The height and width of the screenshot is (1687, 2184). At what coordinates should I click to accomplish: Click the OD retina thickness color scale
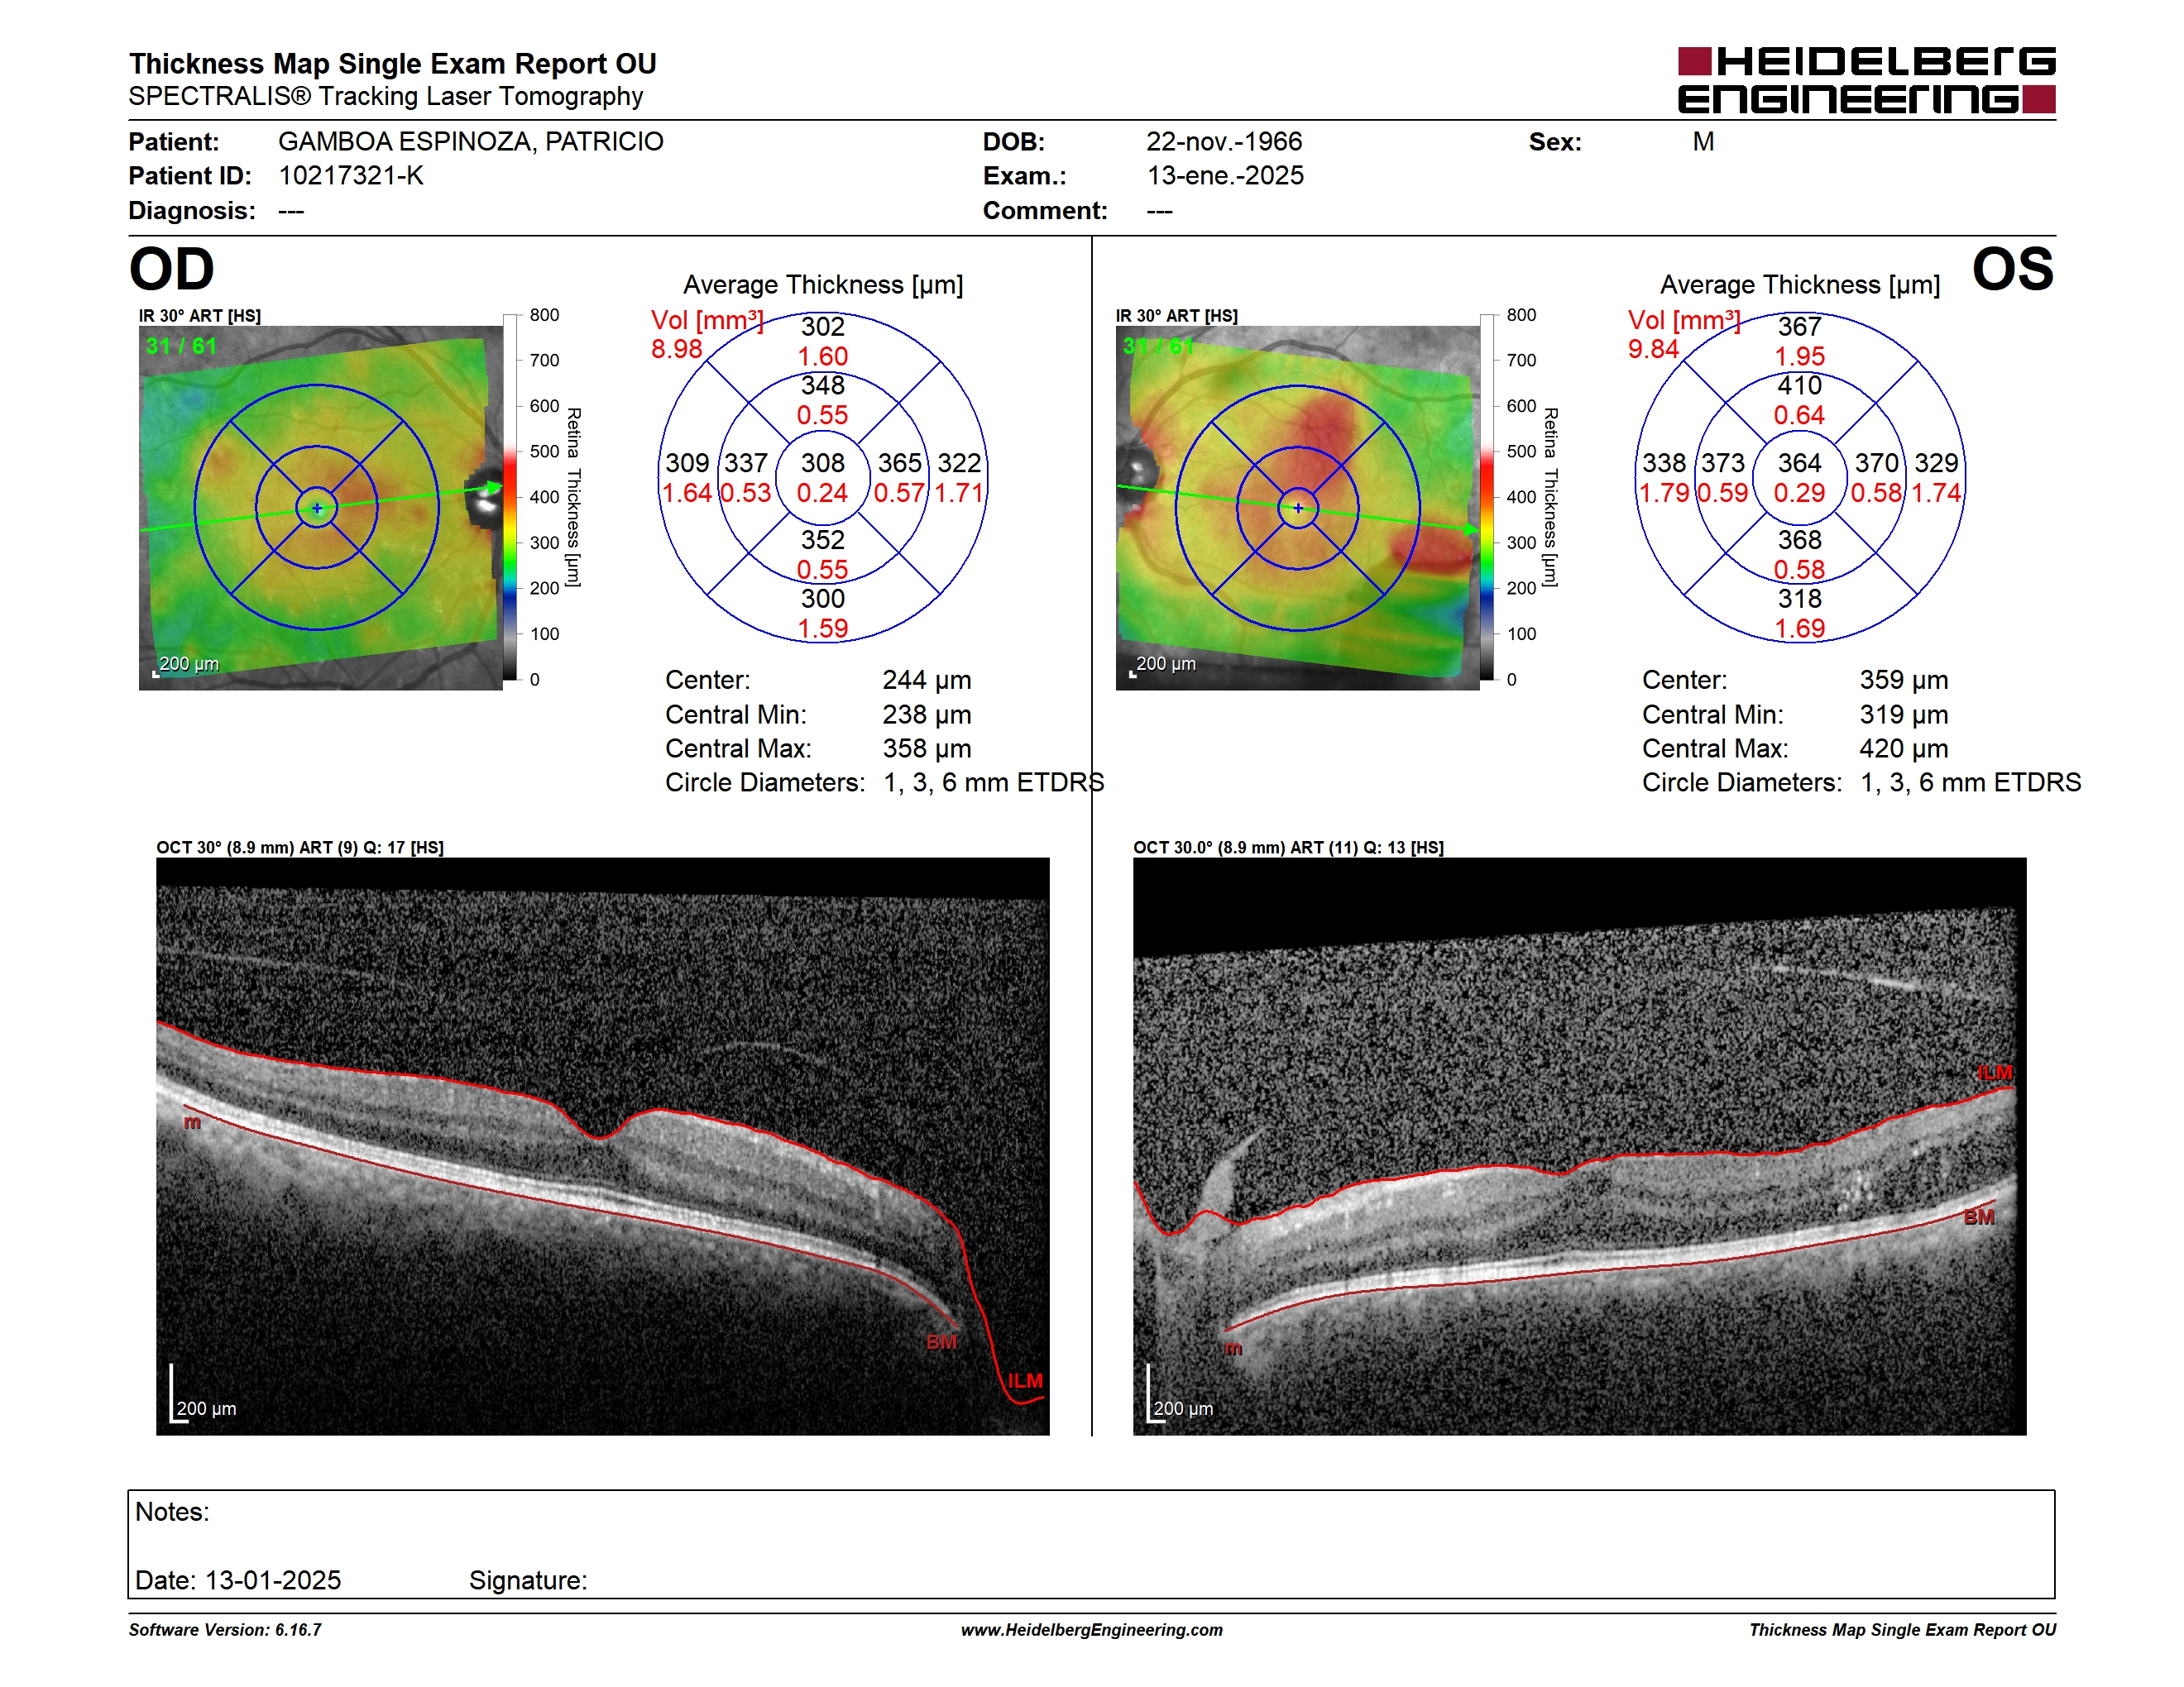(511, 497)
